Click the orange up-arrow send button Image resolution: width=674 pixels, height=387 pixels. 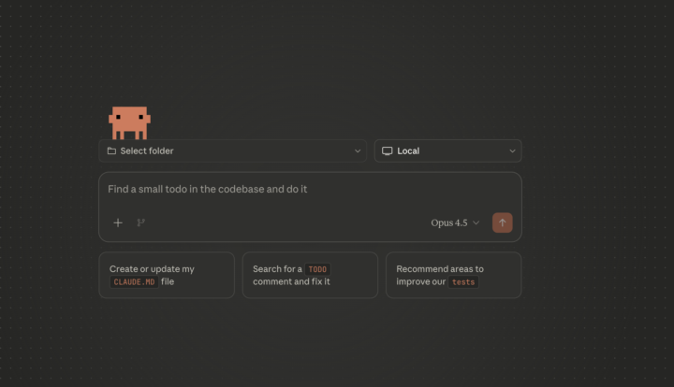pyautogui.click(x=502, y=222)
